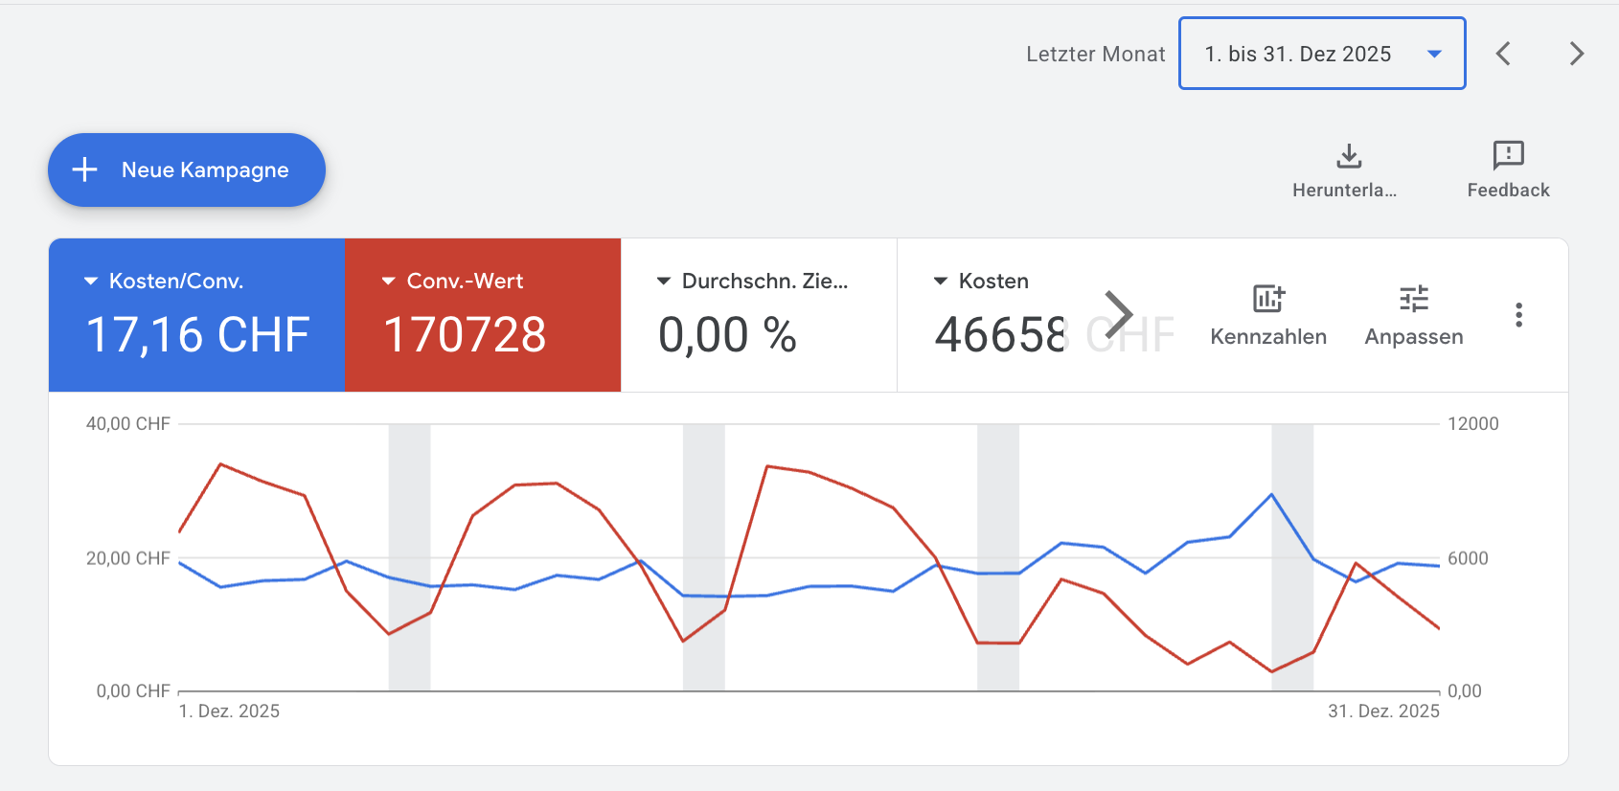Go to previous date range arrow
Viewport: 1619px width, 791px height.
(x=1503, y=54)
